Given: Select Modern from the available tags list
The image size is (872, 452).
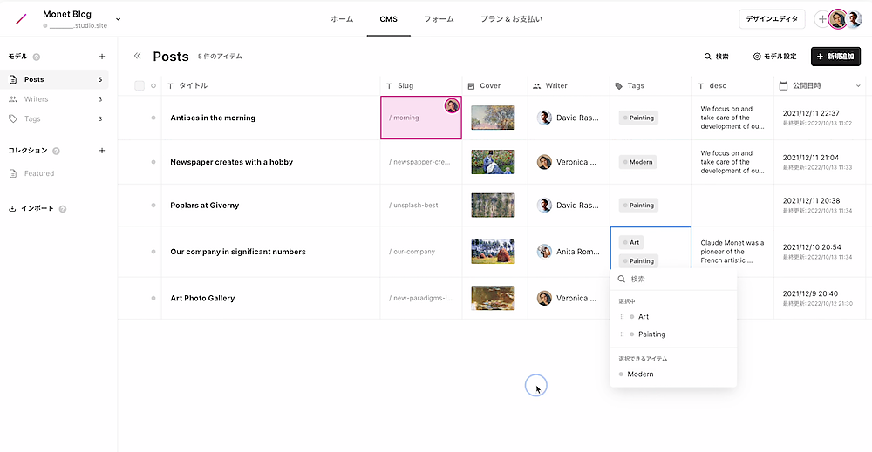Looking at the screenshot, I should (x=640, y=374).
